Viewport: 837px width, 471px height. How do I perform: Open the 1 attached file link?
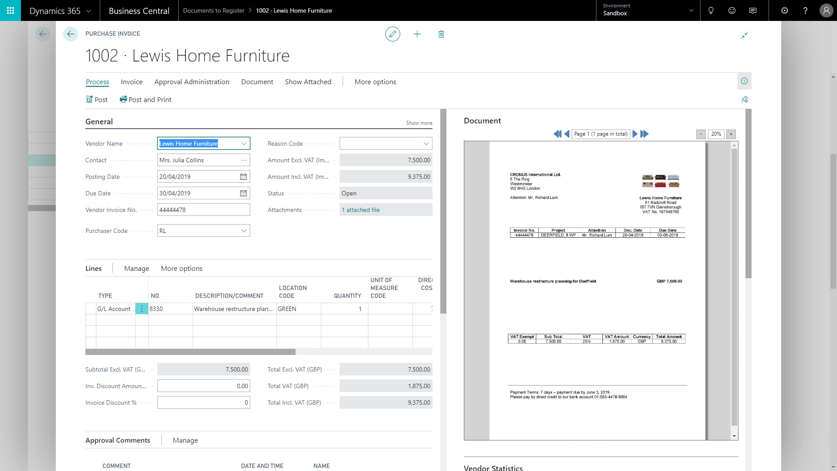361,210
